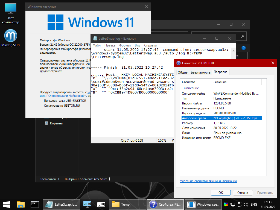Open the Этот компьютер desktop icon
The height and width of the screenshot is (210, 280).
click(11, 14)
